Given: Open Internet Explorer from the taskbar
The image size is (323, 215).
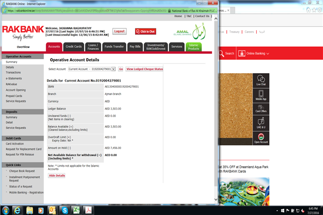Looking at the screenshot, I should tap(17, 211).
